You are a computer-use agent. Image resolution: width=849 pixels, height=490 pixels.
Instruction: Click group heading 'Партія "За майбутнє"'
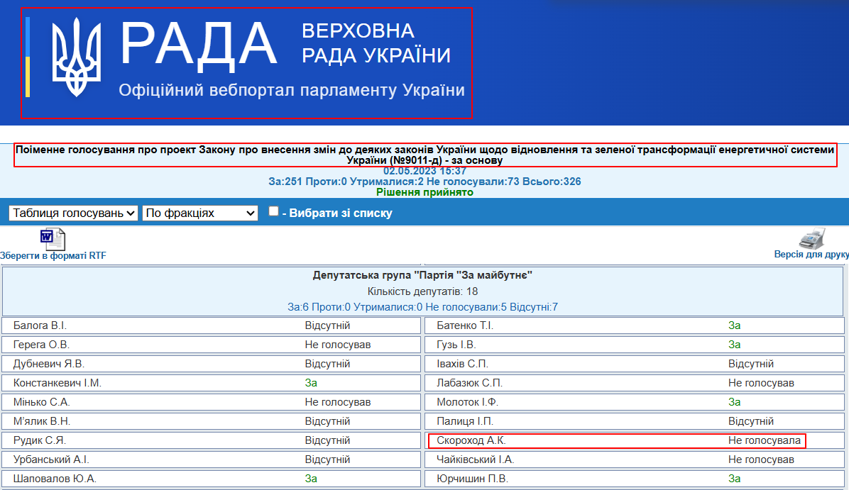[x=422, y=275]
